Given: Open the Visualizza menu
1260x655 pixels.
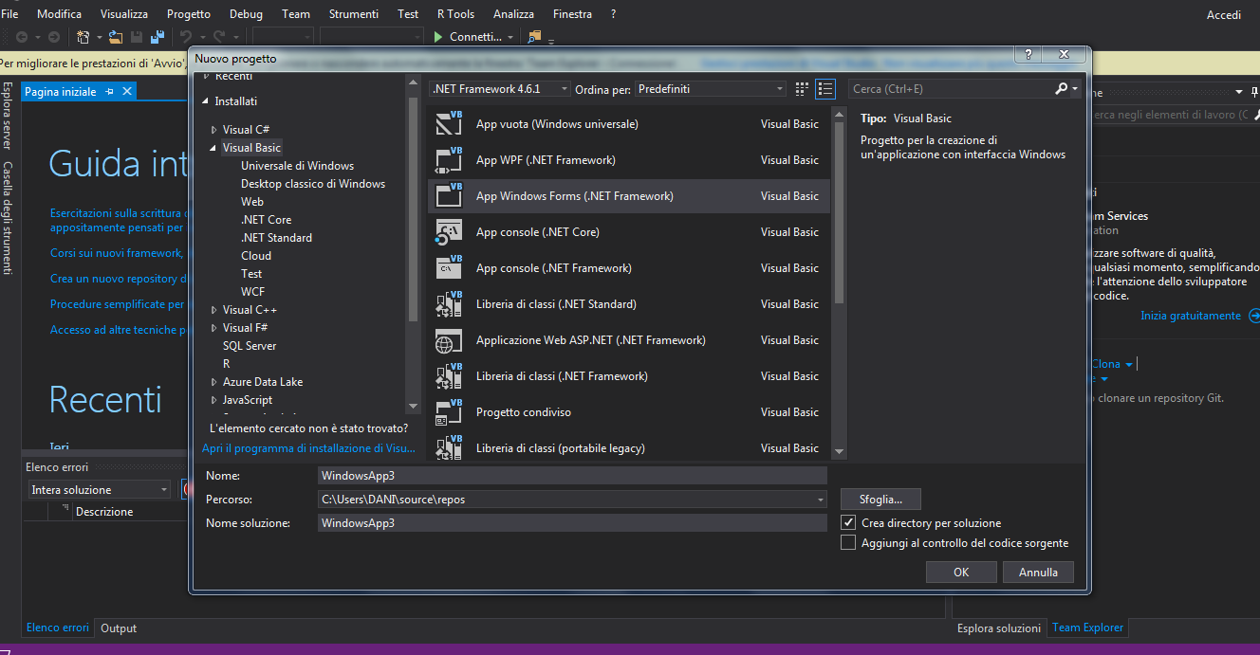Looking at the screenshot, I should click(x=124, y=14).
